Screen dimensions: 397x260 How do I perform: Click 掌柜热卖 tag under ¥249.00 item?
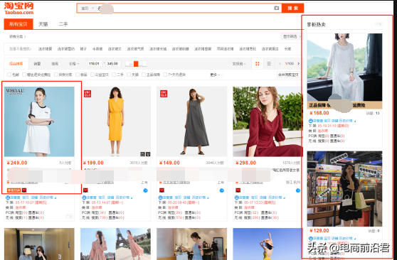point(14,190)
